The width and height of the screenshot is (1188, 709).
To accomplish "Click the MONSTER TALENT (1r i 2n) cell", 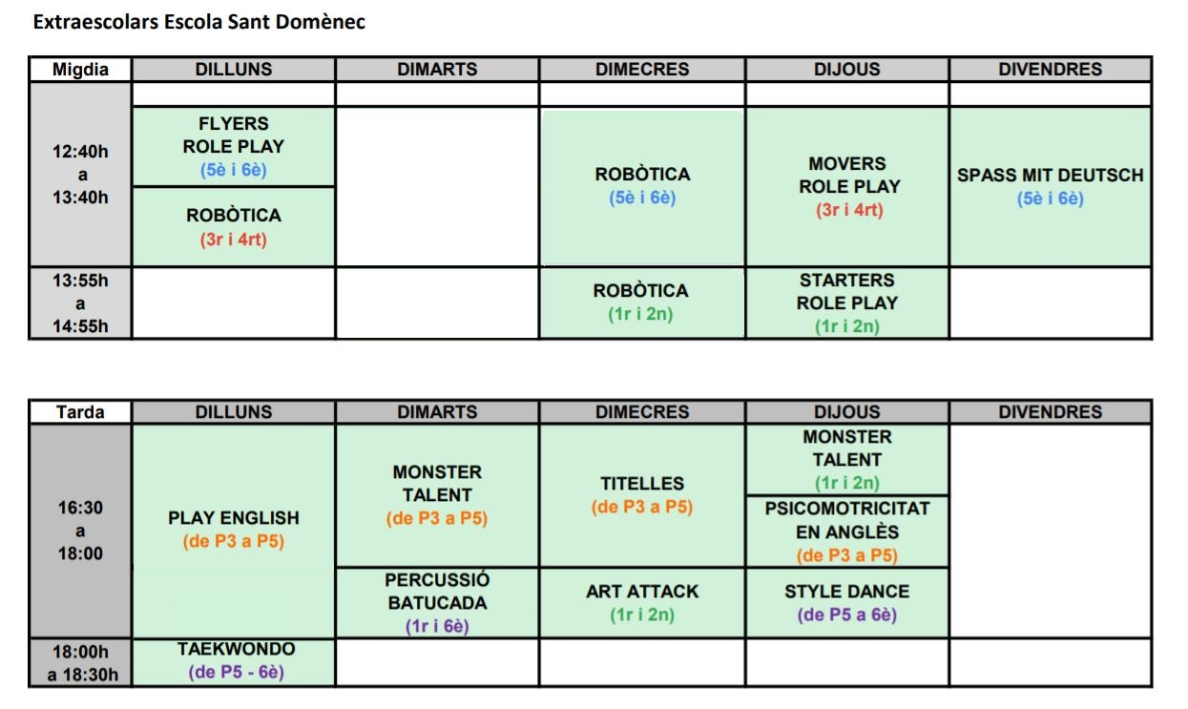I will coord(847,459).
